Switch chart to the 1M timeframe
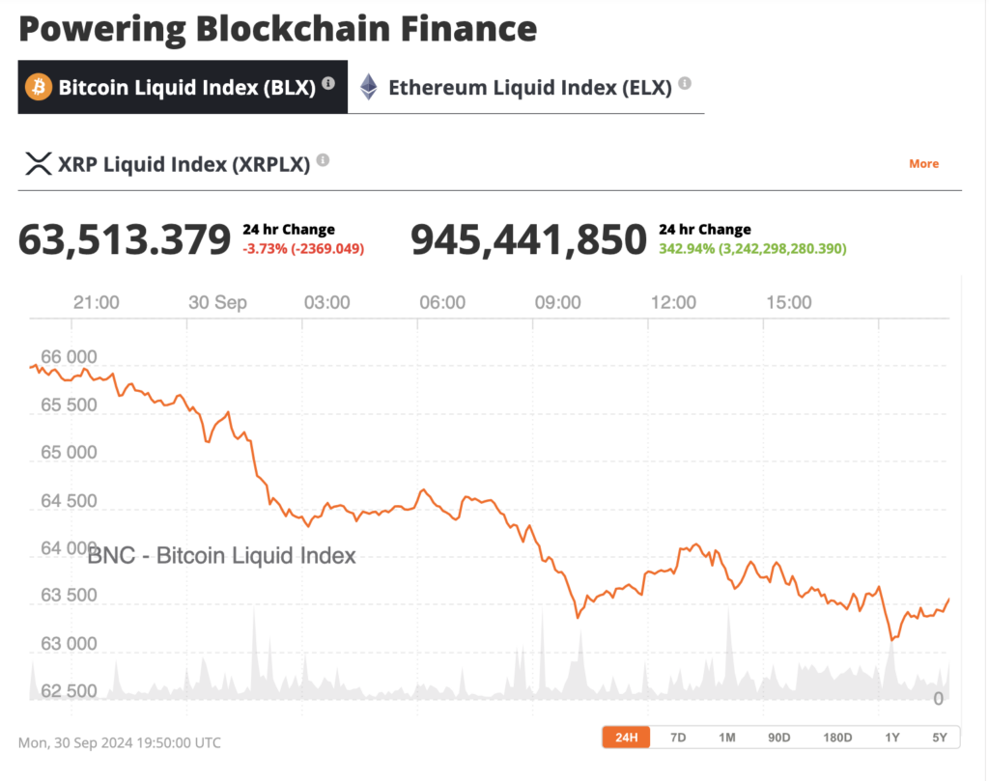Viewport: 989px width, 781px height. point(726,737)
